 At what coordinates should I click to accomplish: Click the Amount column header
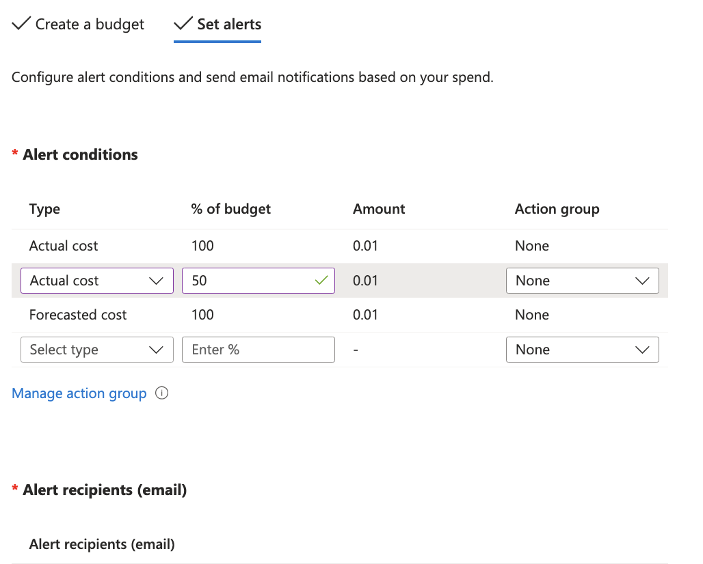(x=379, y=209)
